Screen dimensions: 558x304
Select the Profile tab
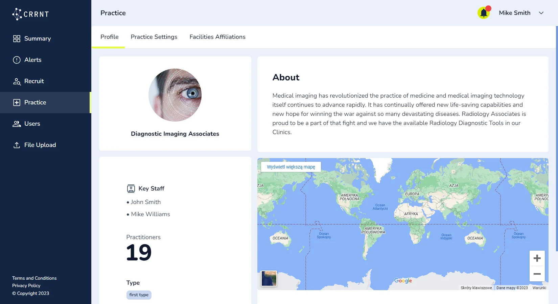coord(109,37)
